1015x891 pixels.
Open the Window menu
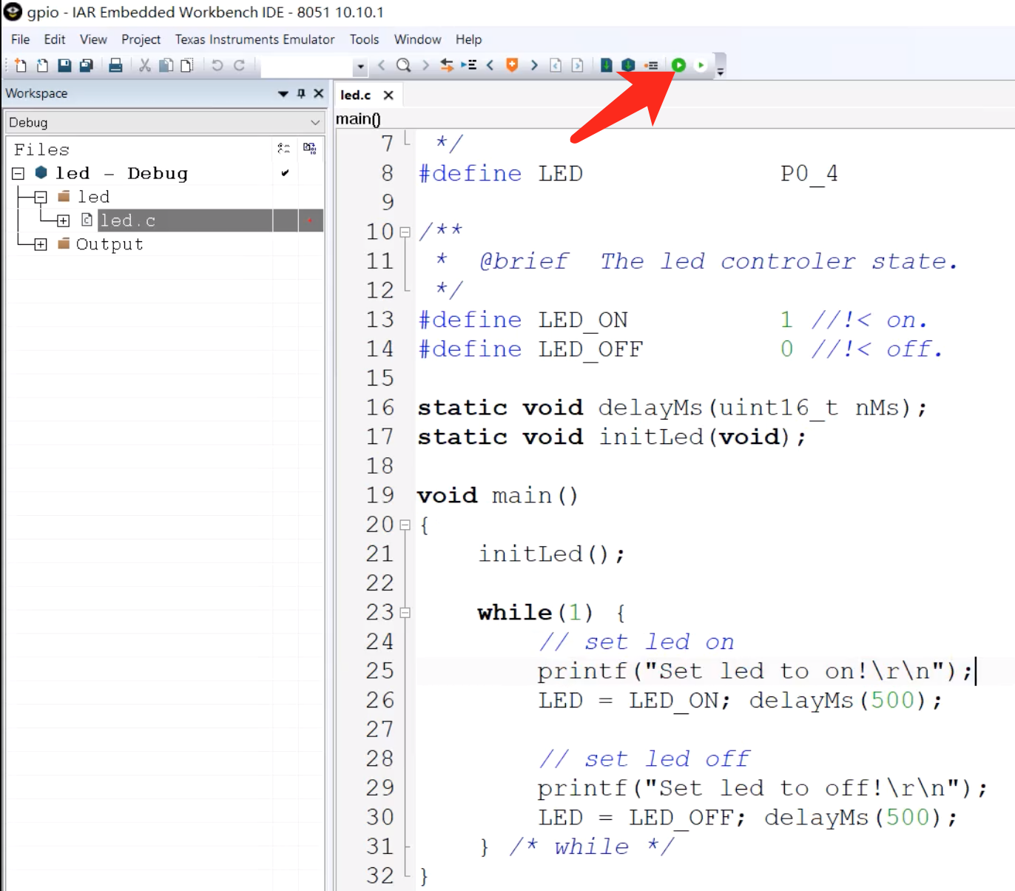(x=417, y=39)
